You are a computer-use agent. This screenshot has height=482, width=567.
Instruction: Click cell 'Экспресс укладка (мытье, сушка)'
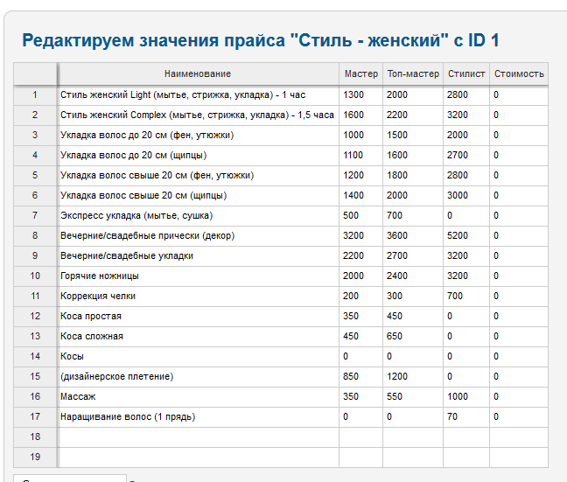point(198,216)
